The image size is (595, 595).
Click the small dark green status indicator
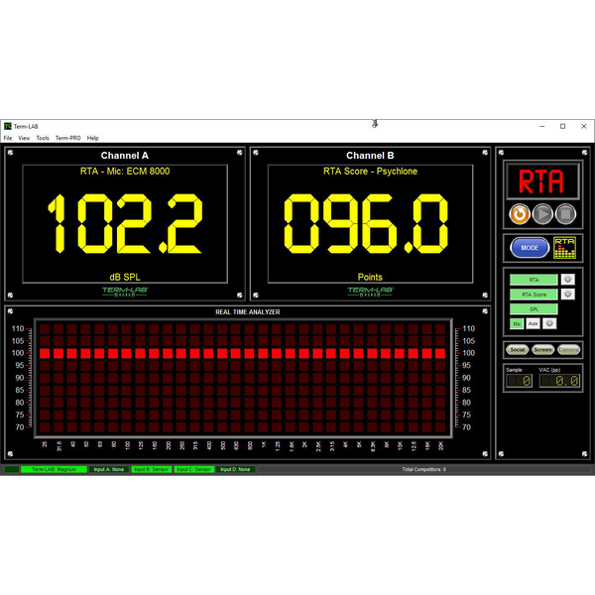pyautogui.click(x=12, y=469)
